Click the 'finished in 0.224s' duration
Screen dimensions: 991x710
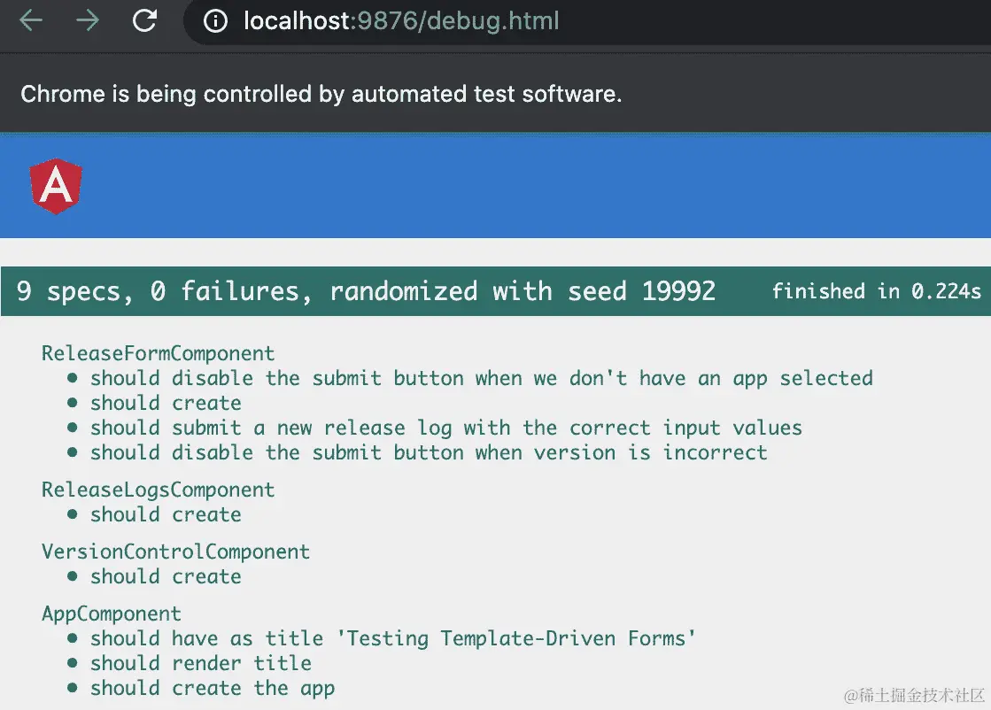(x=877, y=291)
